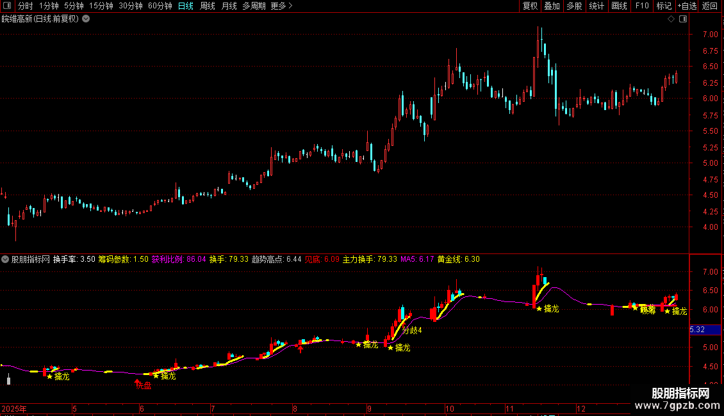Viewport: 724px width, 416px height.
Task: Click the 7.00 main price axis label
Action: pyautogui.click(x=710, y=34)
